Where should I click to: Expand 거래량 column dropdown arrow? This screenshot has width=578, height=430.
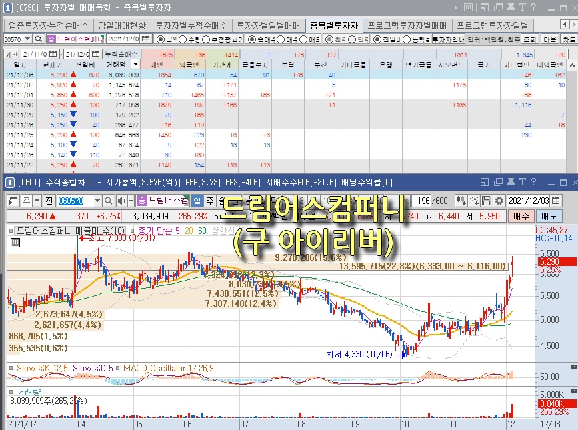(x=135, y=65)
